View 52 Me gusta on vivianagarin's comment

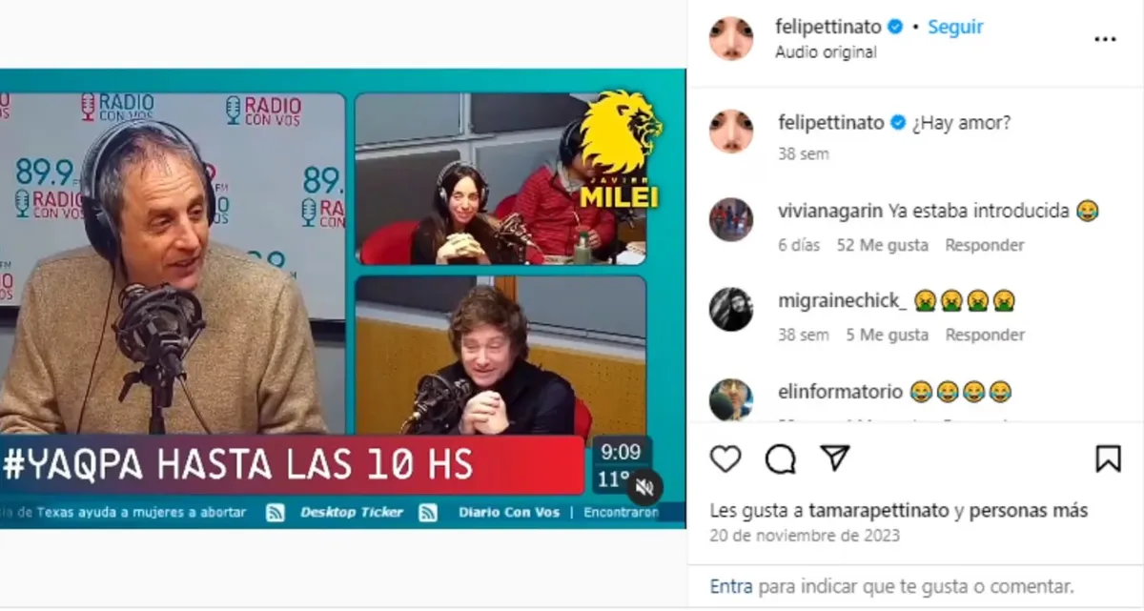point(883,245)
